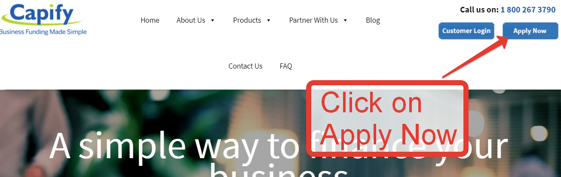Open the Contact Us page

click(245, 66)
